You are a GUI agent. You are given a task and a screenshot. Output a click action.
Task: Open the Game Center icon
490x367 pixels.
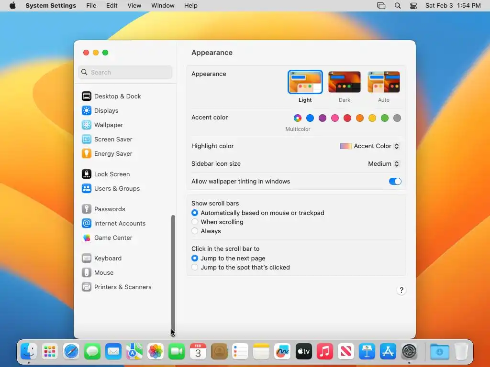tap(87, 238)
